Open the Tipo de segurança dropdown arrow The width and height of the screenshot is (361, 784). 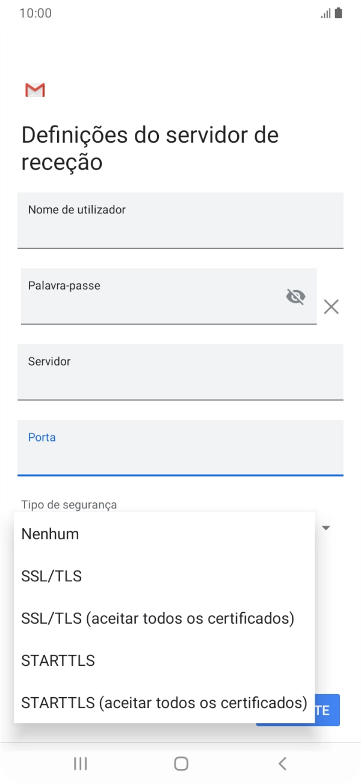tap(326, 528)
